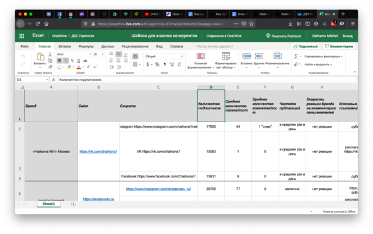This screenshot has width=373, height=234.
Task: Click the Name Box showing D1
Action: click(32, 80)
